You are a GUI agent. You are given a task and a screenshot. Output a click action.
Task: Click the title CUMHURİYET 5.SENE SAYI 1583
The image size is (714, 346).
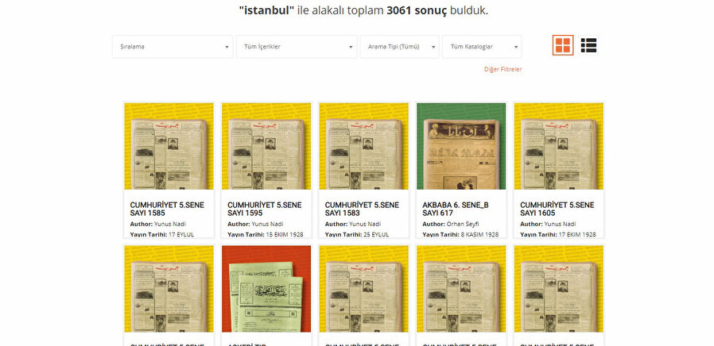tap(362, 209)
